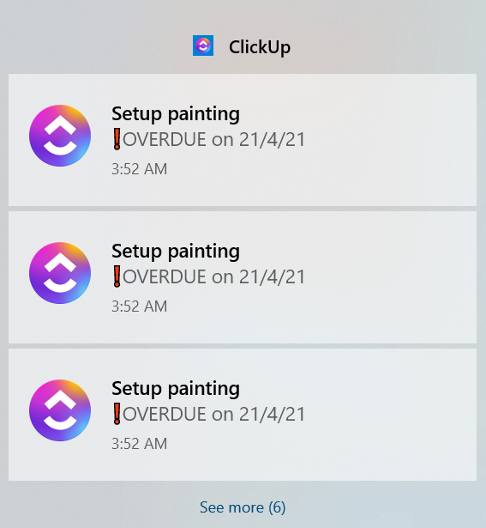Click the red exclamation mark in bottom notification
This screenshot has height=528, width=486.
pyautogui.click(x=117, y=414)
